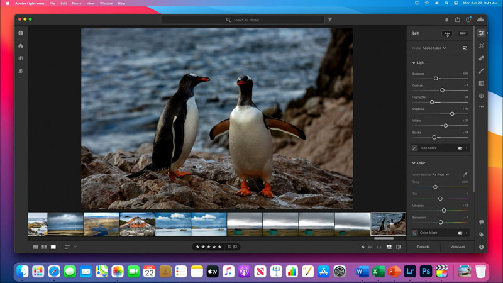Pick the white balance eyedropper
Image resolution: width=503 pixels, height=283 pixels.
(465, 174)
